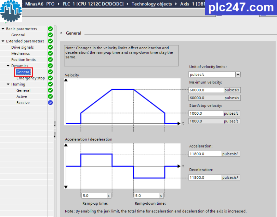Image resolution: width=277 pixels, height=217 pixels.
Task: Click Technology objects in the breadcrumb
Action: click(152, 4)
